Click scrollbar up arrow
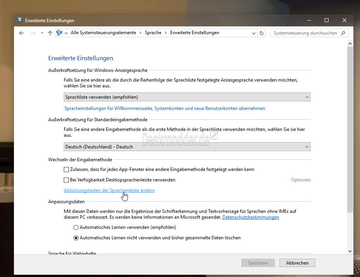360x277 pixels. pyautogui.click(x=350, y=44)
